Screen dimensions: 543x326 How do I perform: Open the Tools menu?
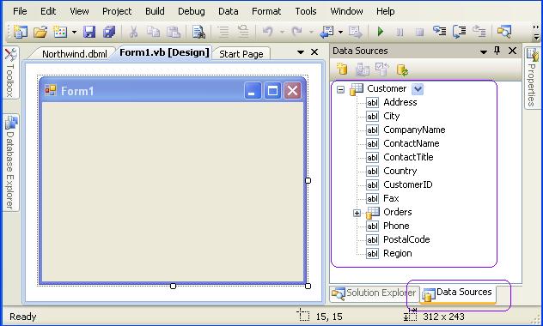[x=306, y=11]
